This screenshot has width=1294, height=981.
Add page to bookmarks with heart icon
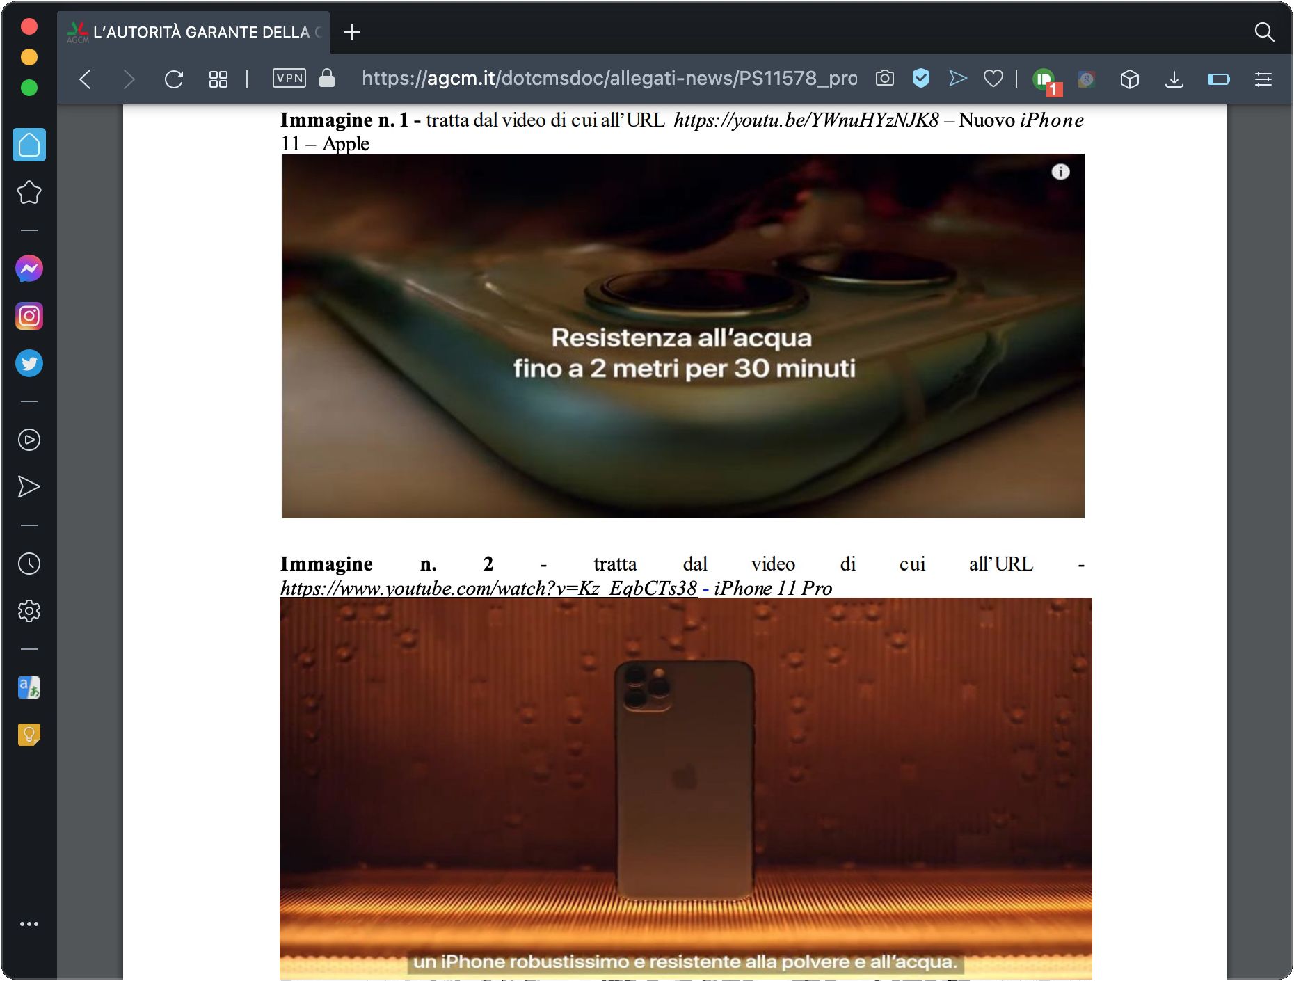pos(993,79)
